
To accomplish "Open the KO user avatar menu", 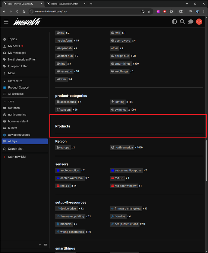I will click(x=199, y=22).
